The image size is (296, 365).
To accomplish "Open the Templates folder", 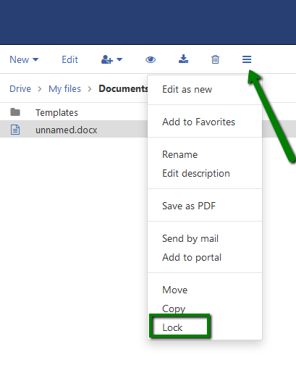I will pyautogui.click(x=56, y=113).
